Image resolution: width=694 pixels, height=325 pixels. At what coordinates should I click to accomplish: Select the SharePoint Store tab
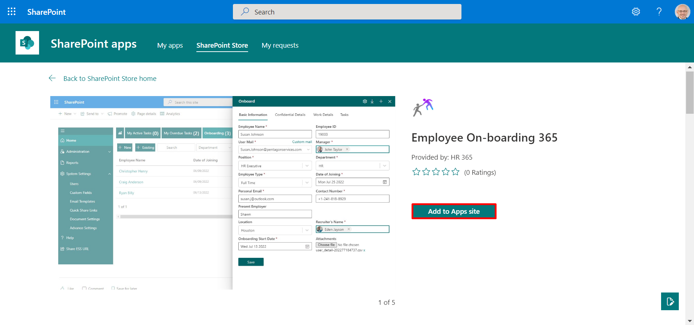click(x=222, y=45)
